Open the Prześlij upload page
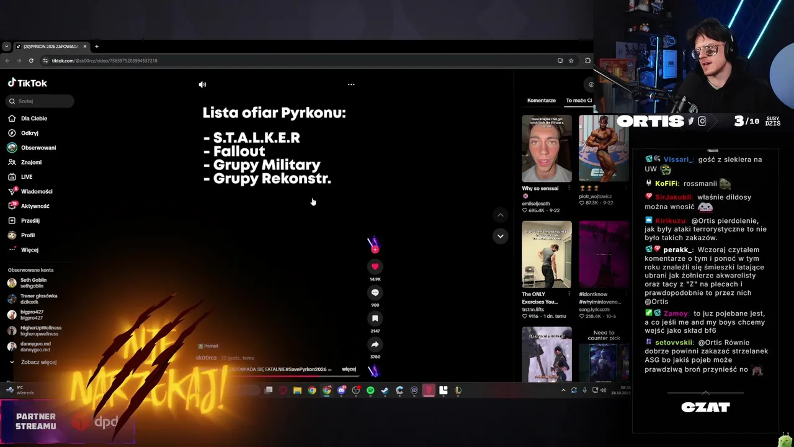 pos(24,220)
